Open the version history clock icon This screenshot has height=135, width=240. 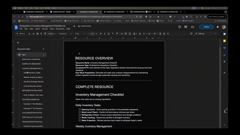180,27
